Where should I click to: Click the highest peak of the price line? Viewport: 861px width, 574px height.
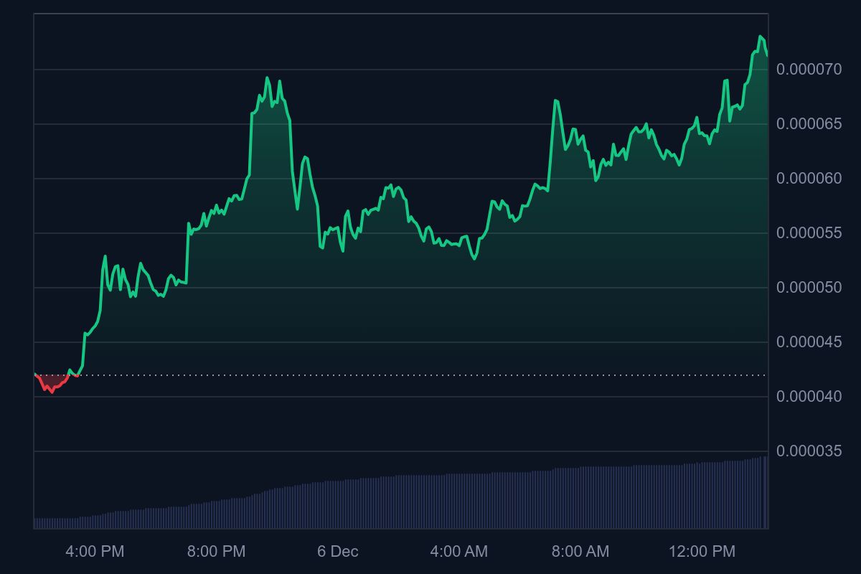760,36
